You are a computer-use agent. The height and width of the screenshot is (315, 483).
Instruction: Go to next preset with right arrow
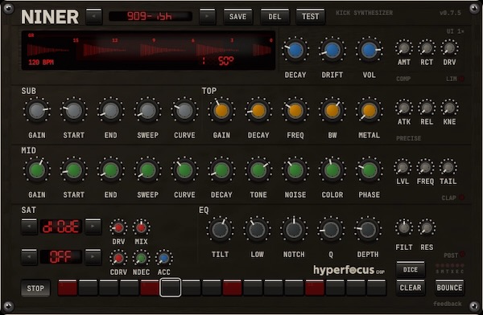click(x=208, y=17)
